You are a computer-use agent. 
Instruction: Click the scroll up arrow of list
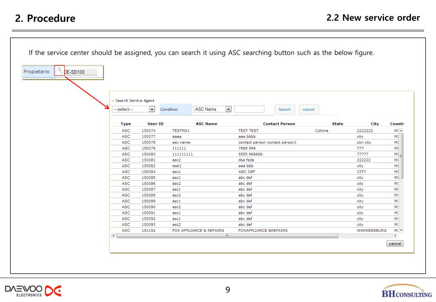[400, 130]
